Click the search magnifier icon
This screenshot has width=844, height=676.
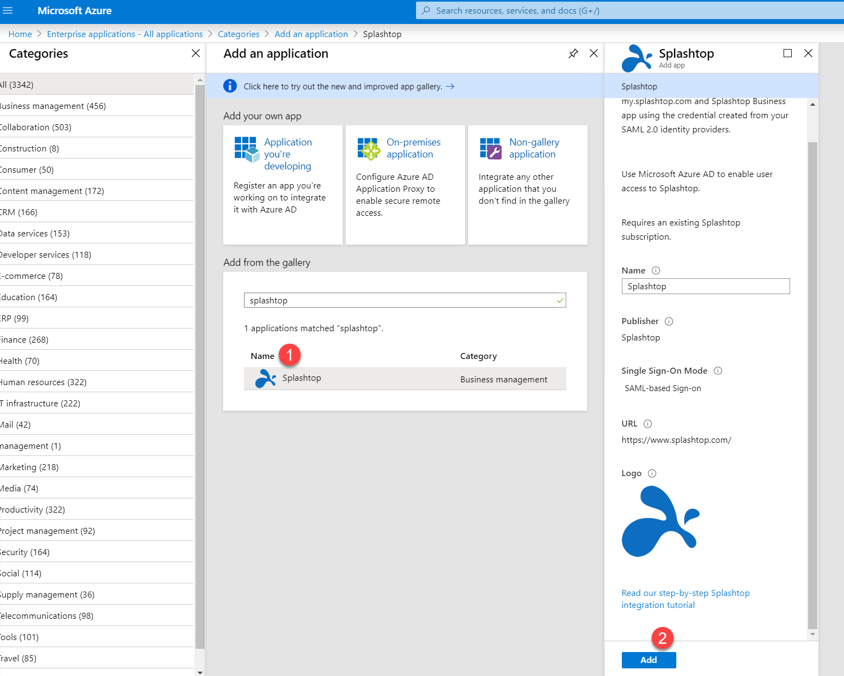tap(426, 10)
